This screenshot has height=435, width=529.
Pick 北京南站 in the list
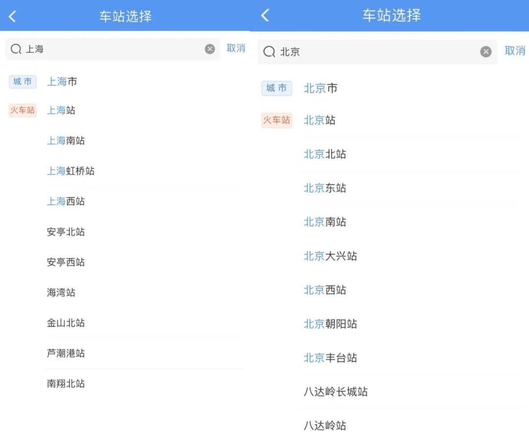(x=325, y=222)
